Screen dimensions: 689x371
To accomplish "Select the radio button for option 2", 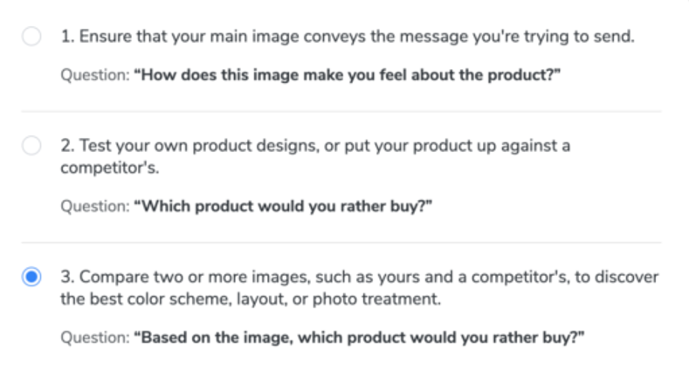I will (31, 147).
